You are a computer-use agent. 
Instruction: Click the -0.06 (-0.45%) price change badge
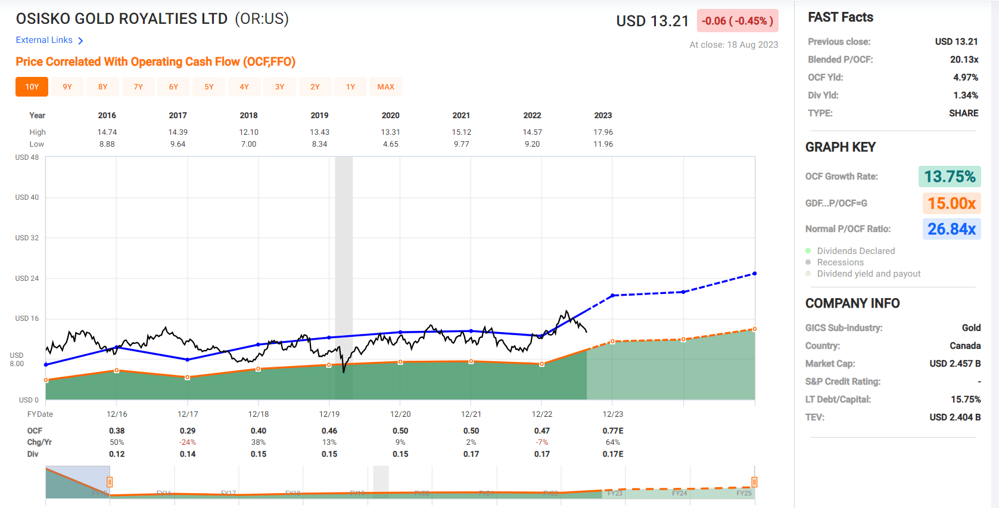[x=737, y=21]
